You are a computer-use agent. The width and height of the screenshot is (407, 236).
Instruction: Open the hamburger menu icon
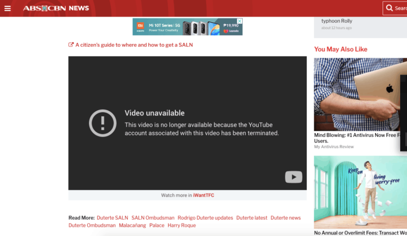pos(7,8)
